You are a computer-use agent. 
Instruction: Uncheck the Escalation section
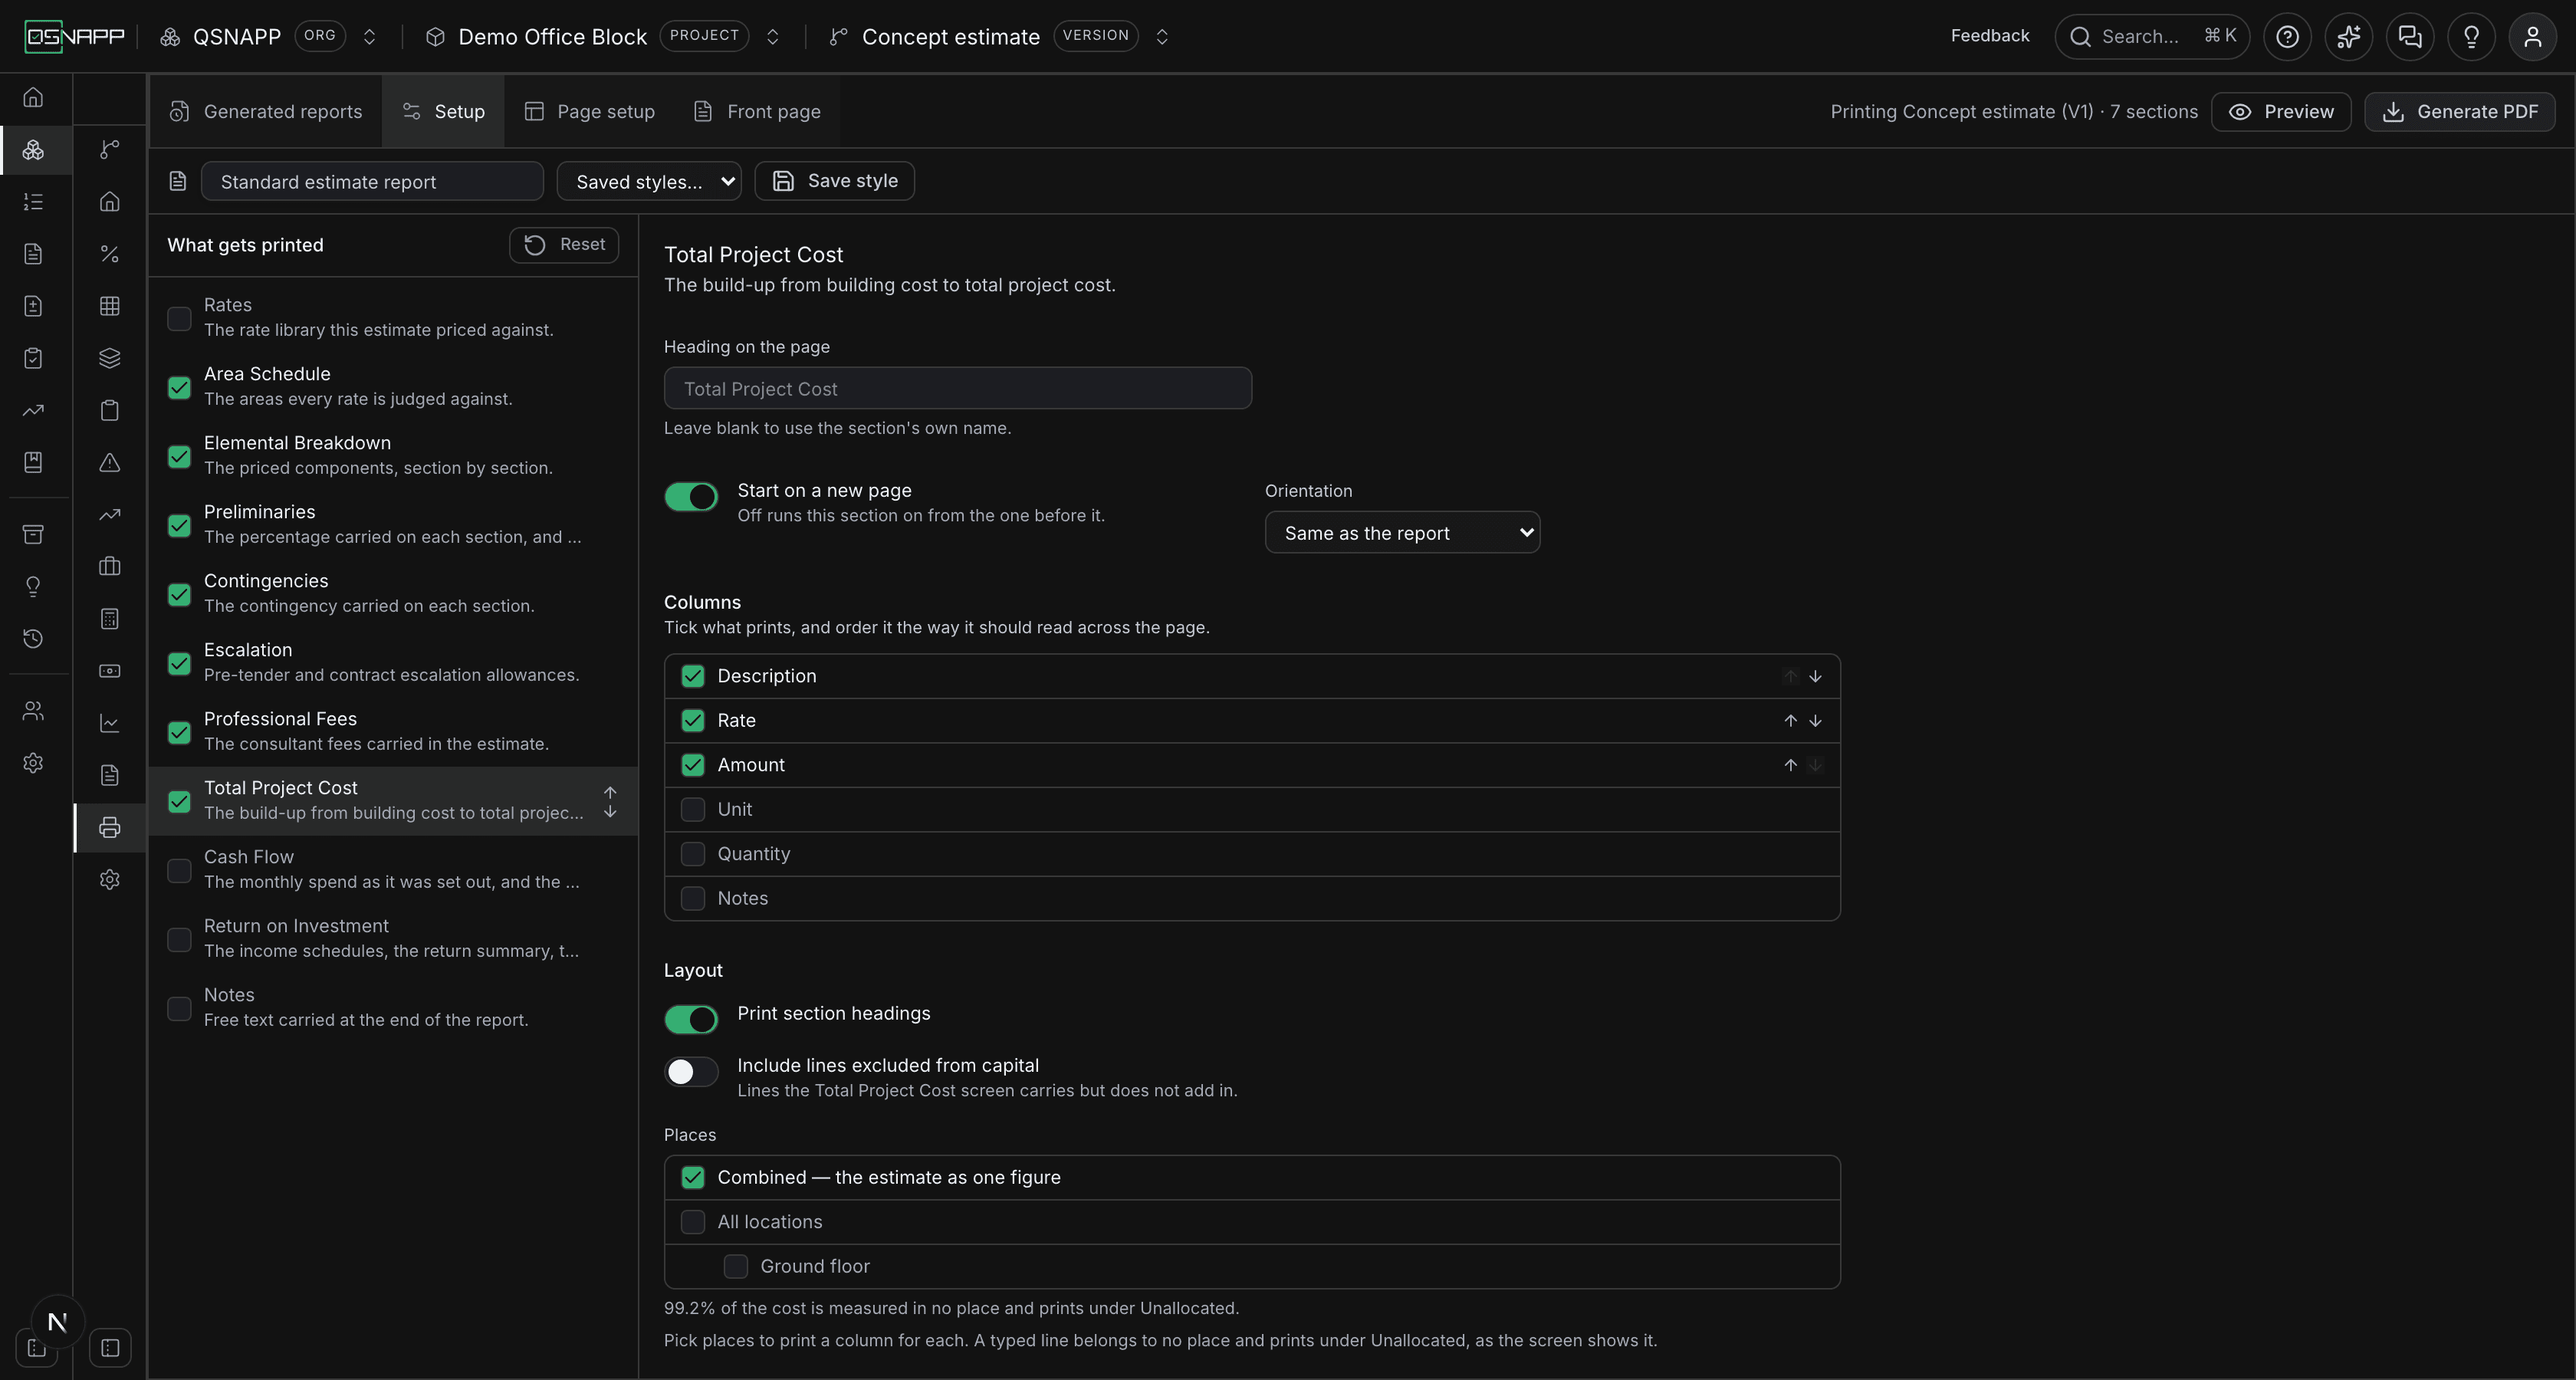coord(179,663)
